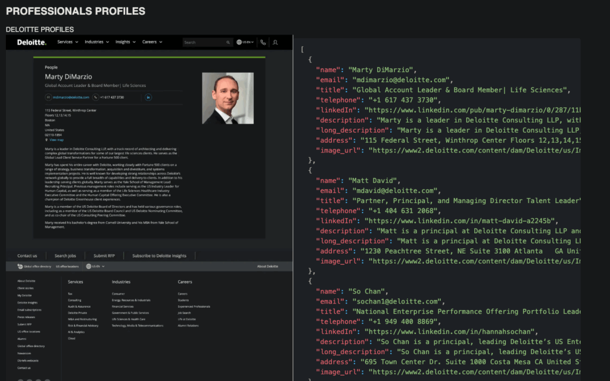The image size is (610, 381).
Task: Click the "name": "Matt David" line in JSON
Action: coord(358,180)
